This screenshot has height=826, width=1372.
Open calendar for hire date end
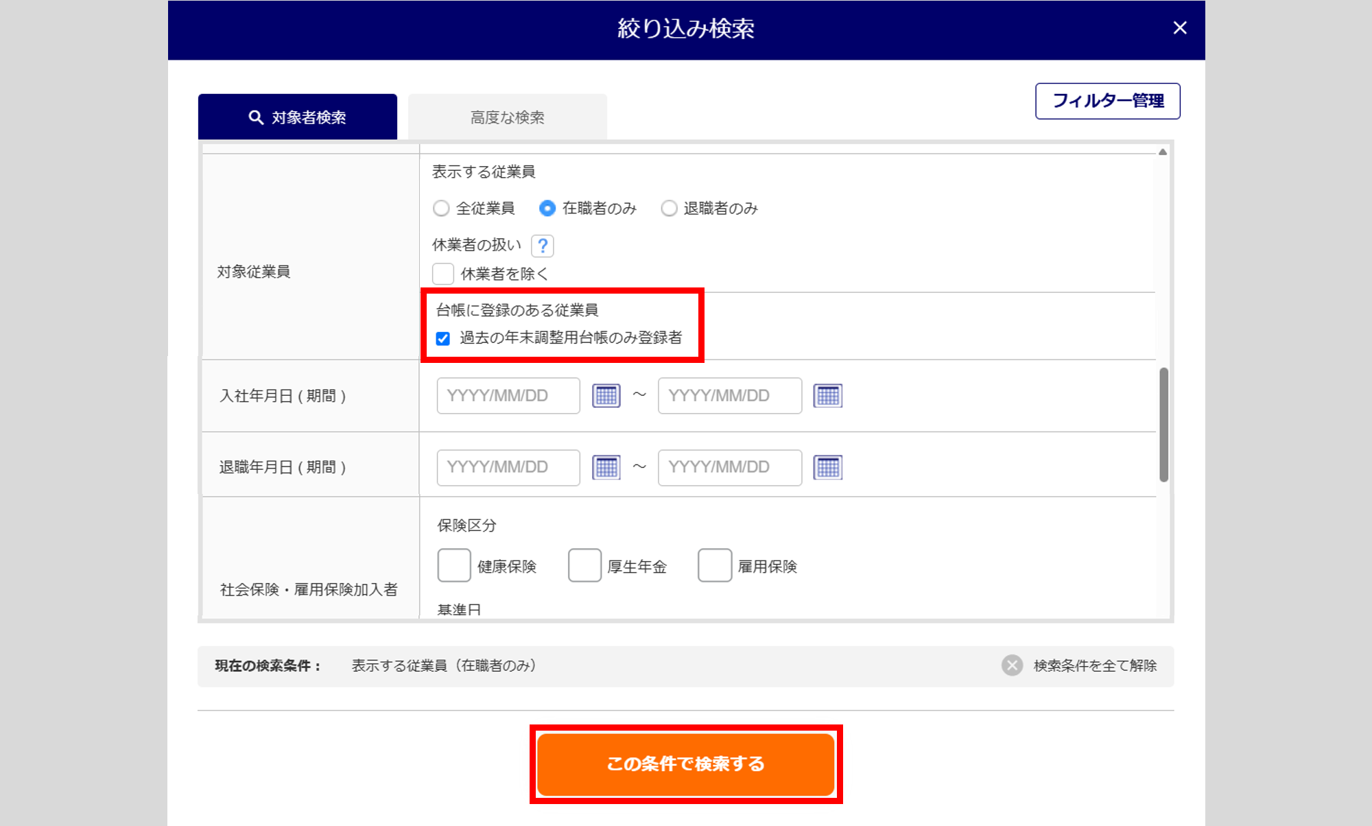click(828, 396)
